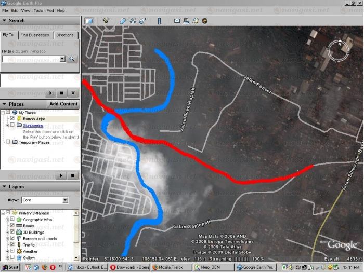Toggle the Roads layer checkbox
This screenshot has width=364, height=273.
(x=12, y=226)
